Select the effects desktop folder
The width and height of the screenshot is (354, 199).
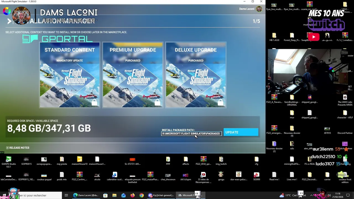pos(186,161)
